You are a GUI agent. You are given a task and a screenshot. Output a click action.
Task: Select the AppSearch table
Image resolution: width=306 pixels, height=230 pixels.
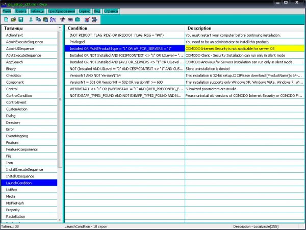29,62
